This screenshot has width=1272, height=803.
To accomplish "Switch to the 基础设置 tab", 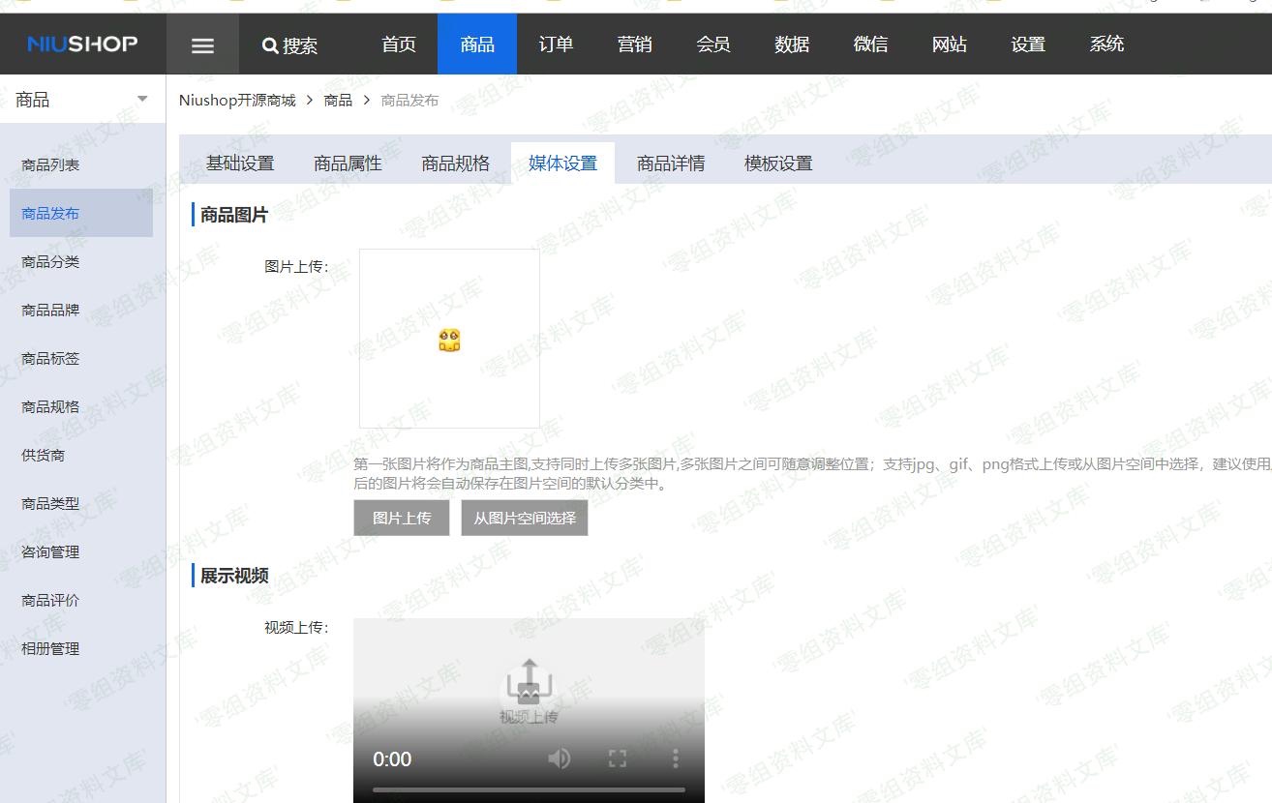I will [240, 164].
